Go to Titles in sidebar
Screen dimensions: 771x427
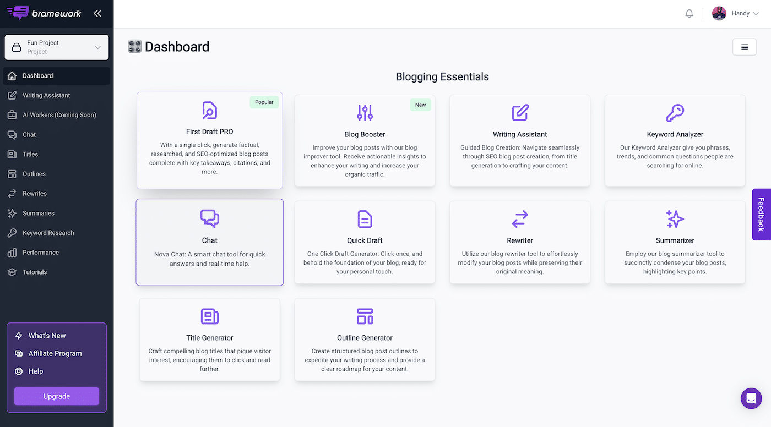pos(57,155)
